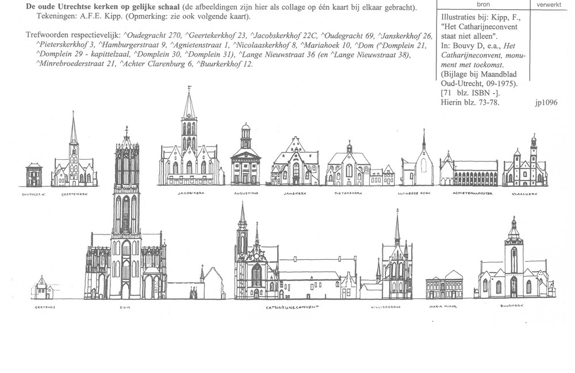Click the jp1096 card code
This screenshot has width=575, height=373.
(x=546, y=103)
